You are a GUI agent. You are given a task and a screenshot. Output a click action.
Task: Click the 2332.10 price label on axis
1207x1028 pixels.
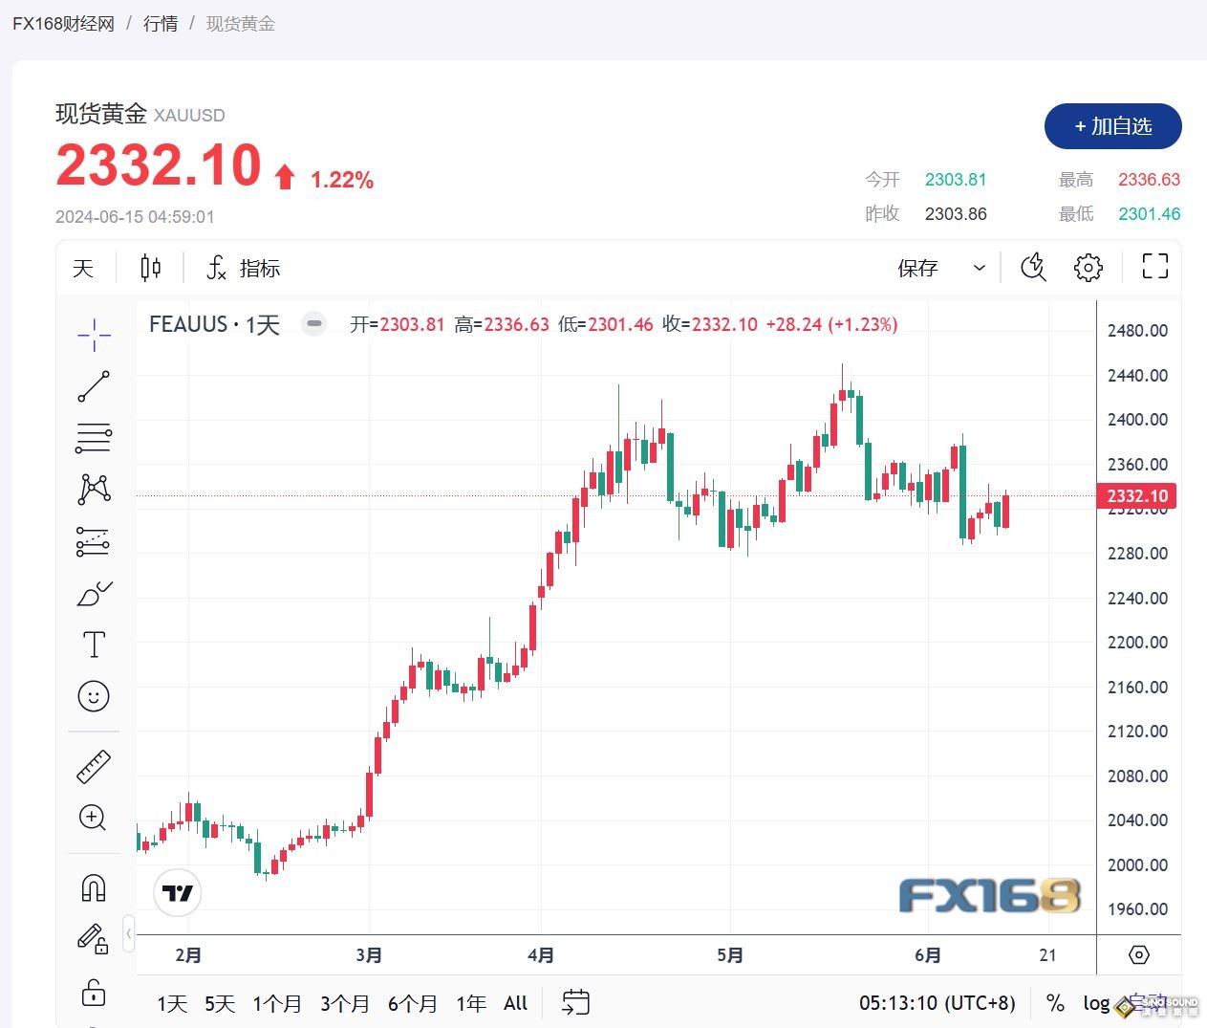coord(1137,496)
